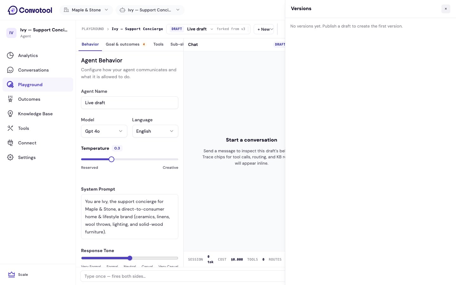Click the PLAYGROUND breadcrumb link
456x285 pixels.
(93, 29)
